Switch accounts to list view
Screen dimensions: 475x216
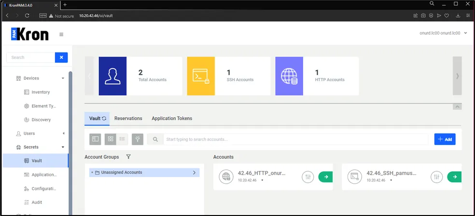click(122, 139)
